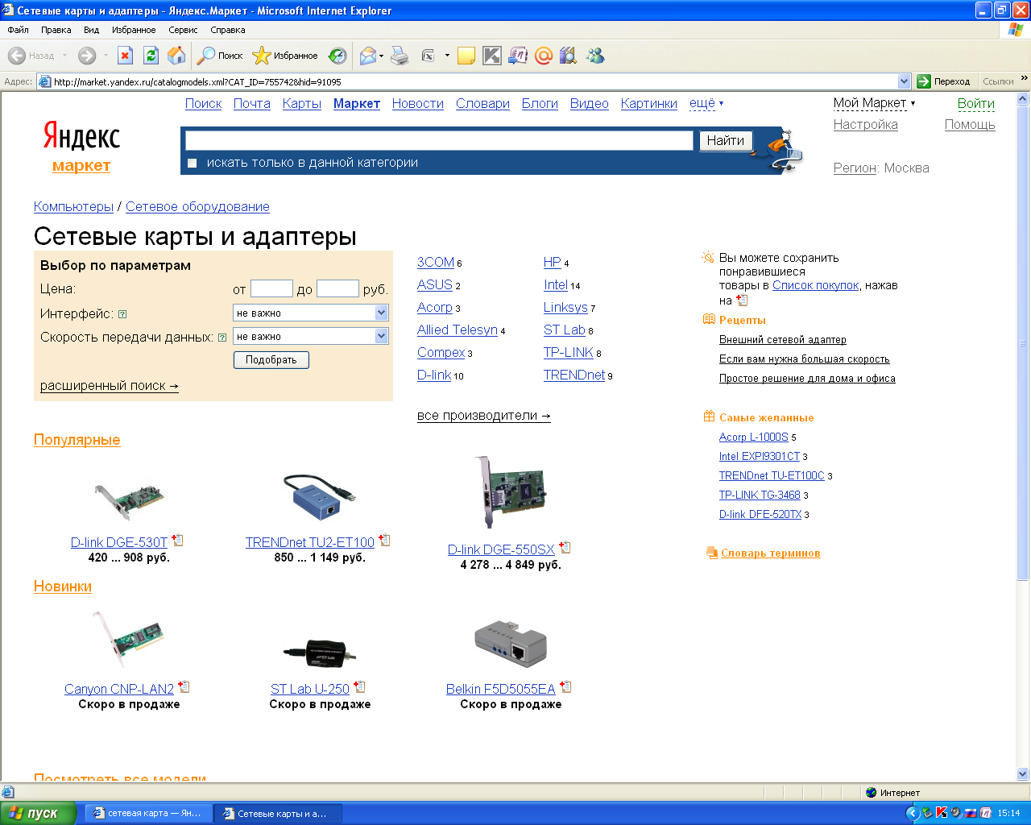Click the Войти login link

[976, 103]
